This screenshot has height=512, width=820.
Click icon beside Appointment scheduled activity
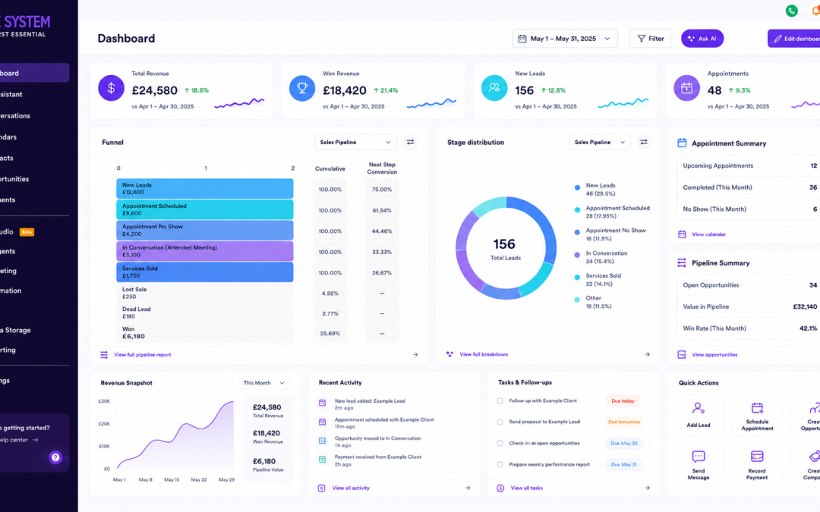click(x=322, y=422)
